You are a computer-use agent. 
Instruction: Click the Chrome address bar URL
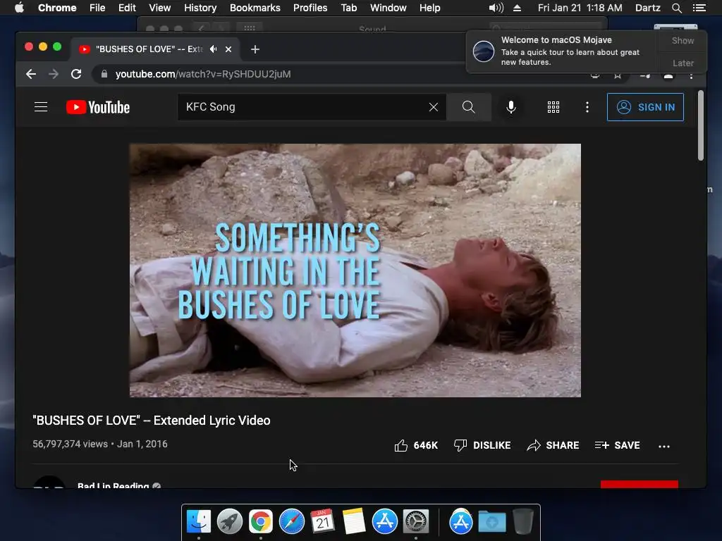pyautogui.click(x=203, y=74)
